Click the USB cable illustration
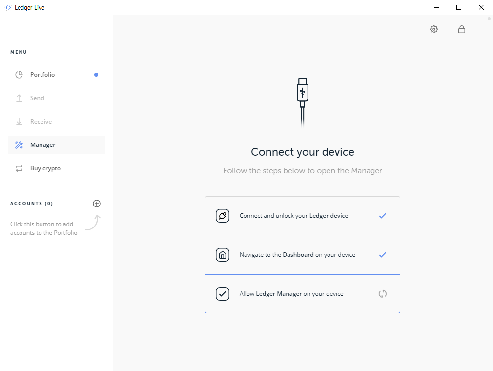493x371 pixels. 303,103
